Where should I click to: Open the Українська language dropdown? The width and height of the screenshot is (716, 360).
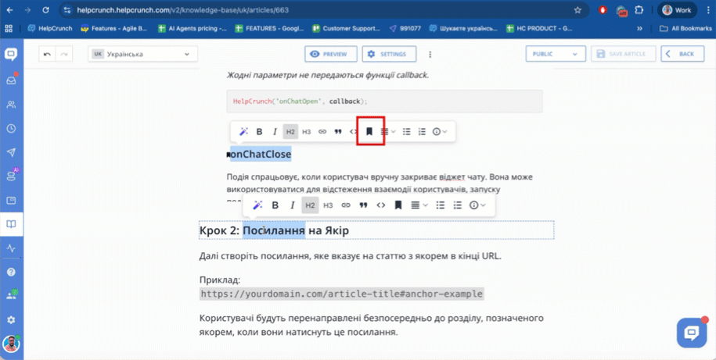(x=142, y=55)
